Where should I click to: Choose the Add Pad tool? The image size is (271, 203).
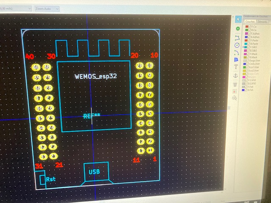pyautogui.click(x=238, y=29)
